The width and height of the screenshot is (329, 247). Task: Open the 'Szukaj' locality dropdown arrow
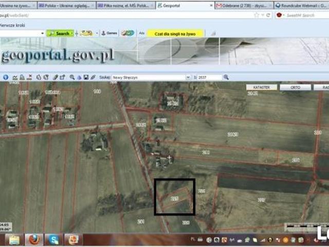188,77
